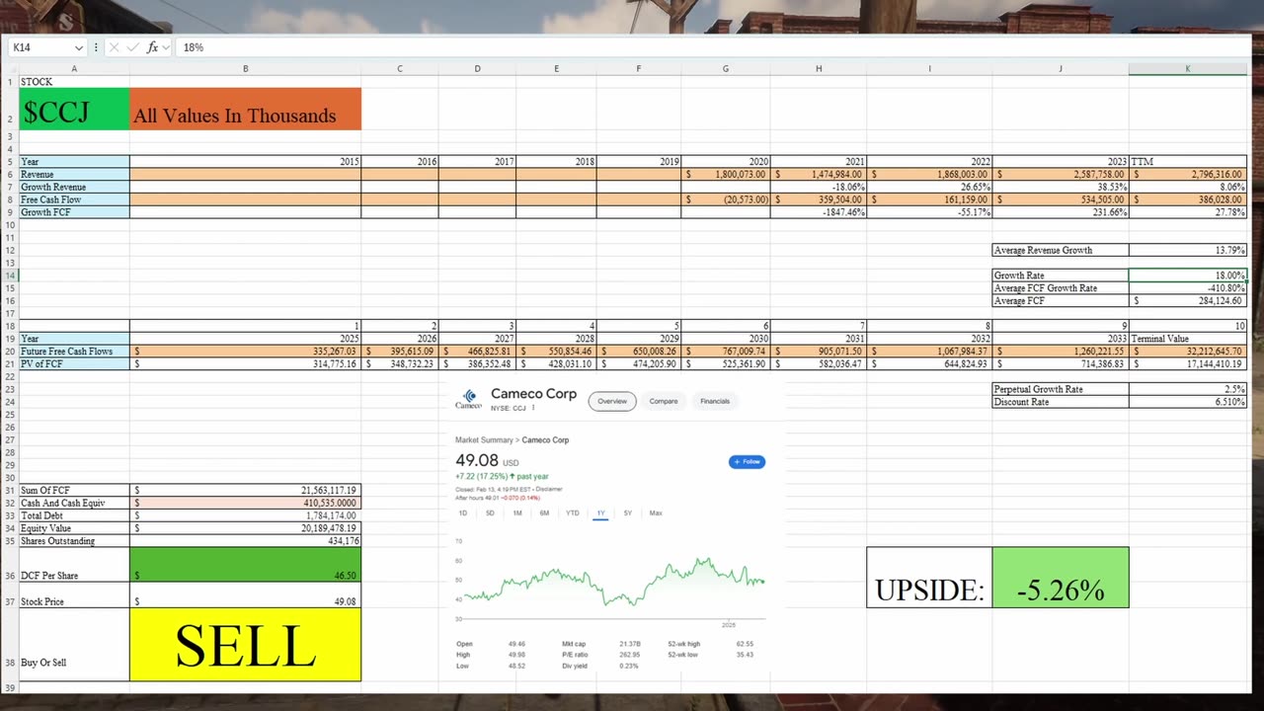1264x711 pixels.
Task: Choose the Max chart range
Action: [x=656, y=513]
